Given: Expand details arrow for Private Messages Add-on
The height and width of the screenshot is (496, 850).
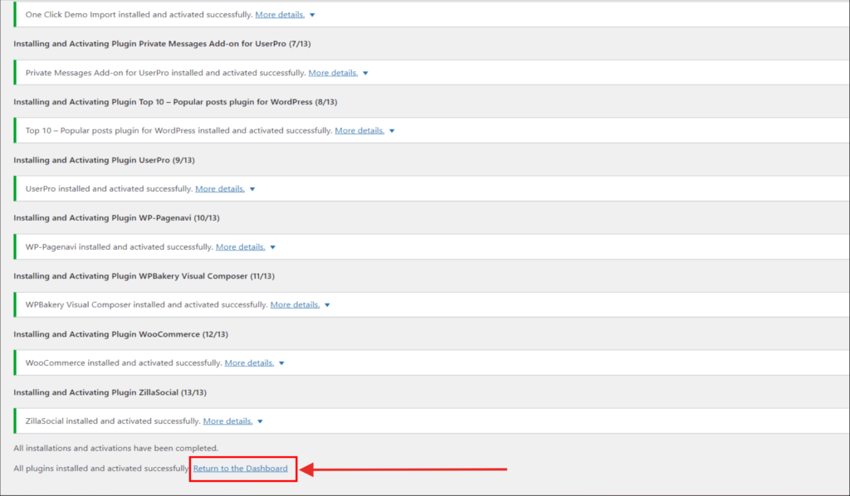Looking at the screenshot, I should pyautogui.click(x=365, y=73).
